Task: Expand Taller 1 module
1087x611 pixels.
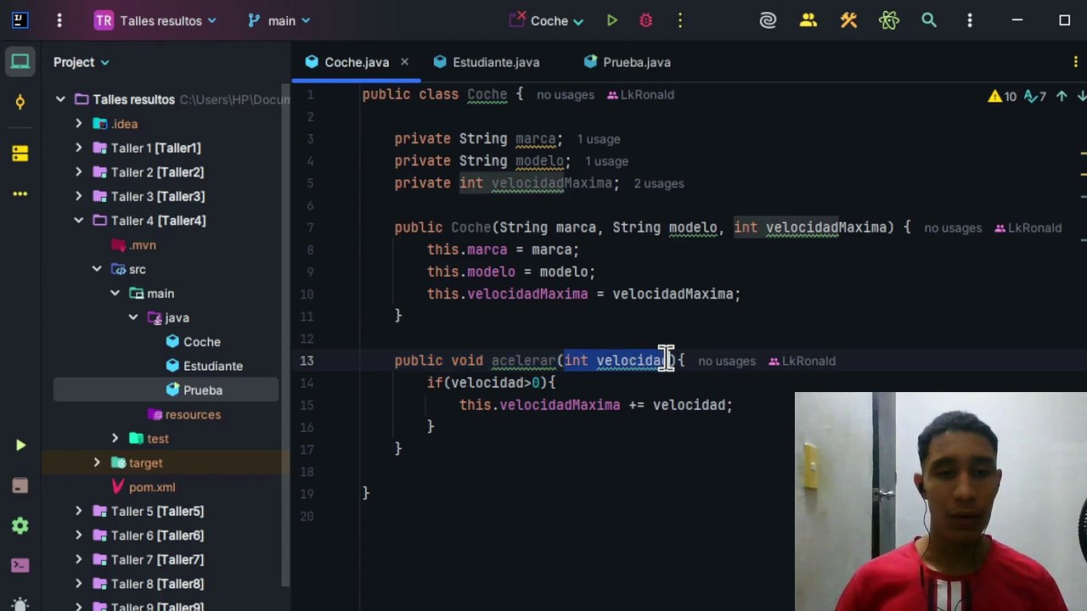Action: [79, 148]
